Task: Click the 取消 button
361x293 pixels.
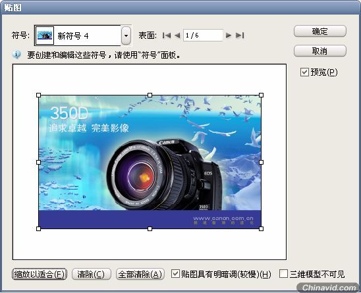Action: [x=320, y=51]
